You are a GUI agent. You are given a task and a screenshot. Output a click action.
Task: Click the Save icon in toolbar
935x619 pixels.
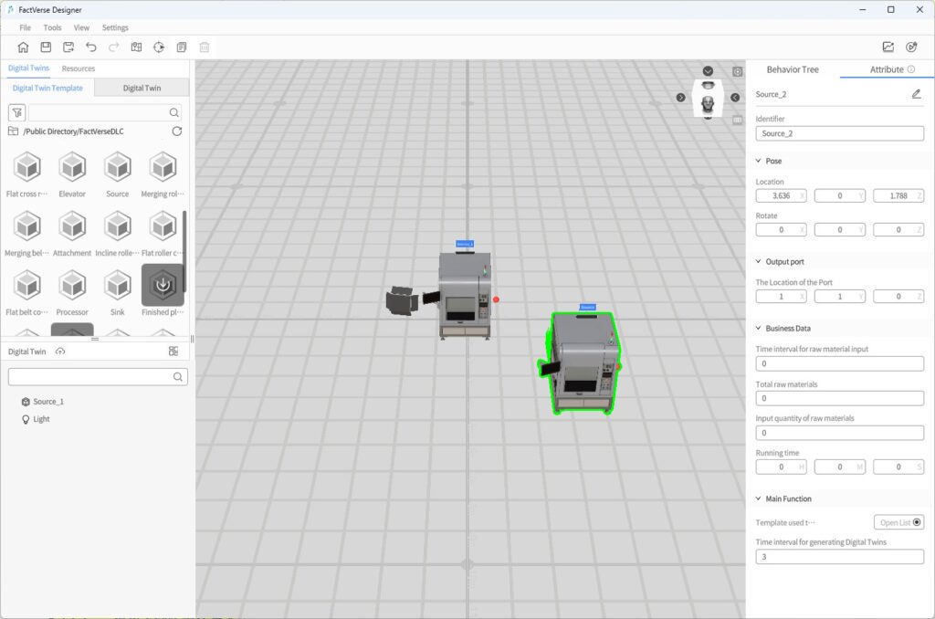click(x=46, y=47)
